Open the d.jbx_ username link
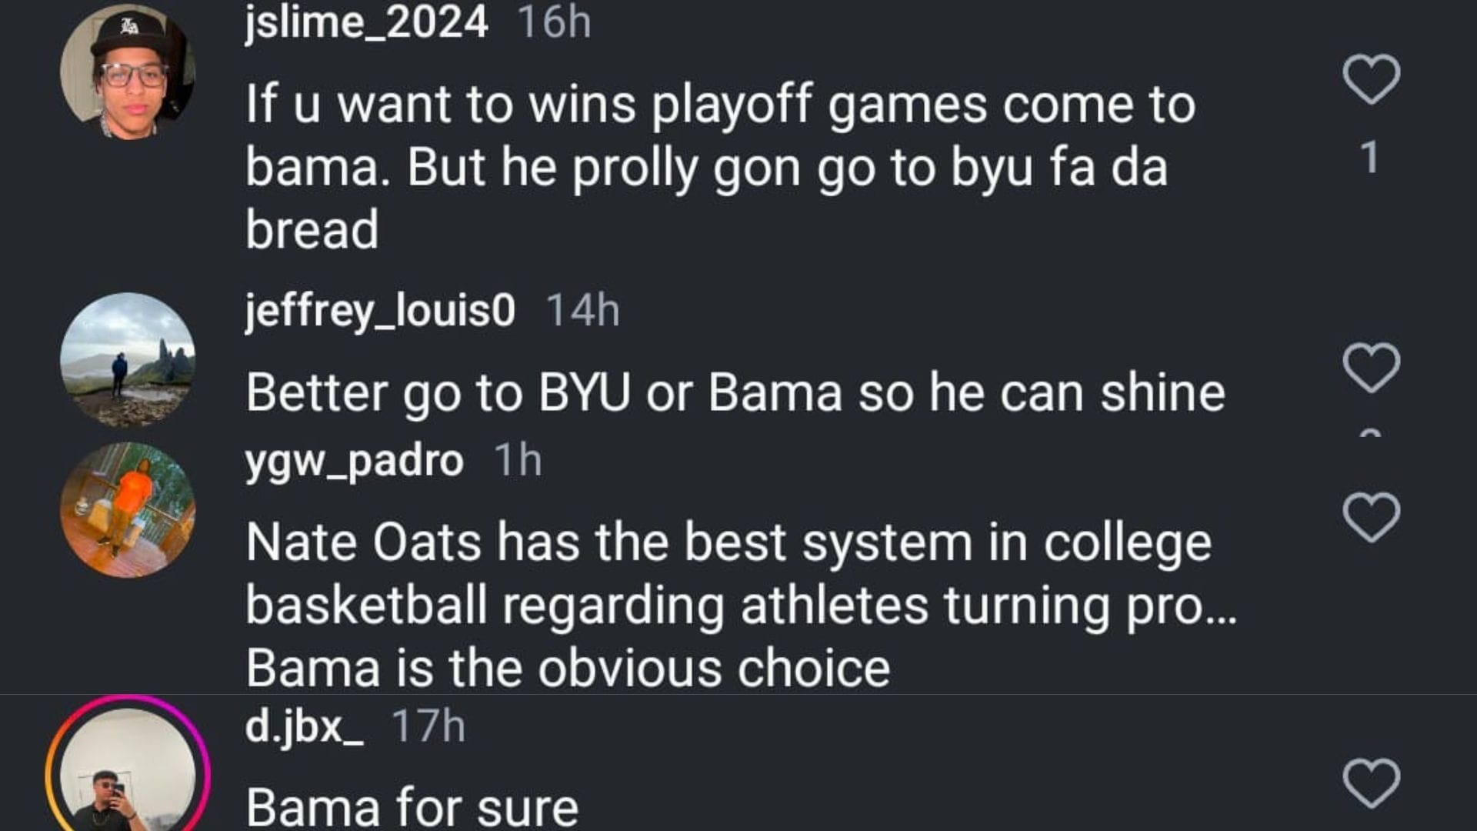 tap(304, 726)
